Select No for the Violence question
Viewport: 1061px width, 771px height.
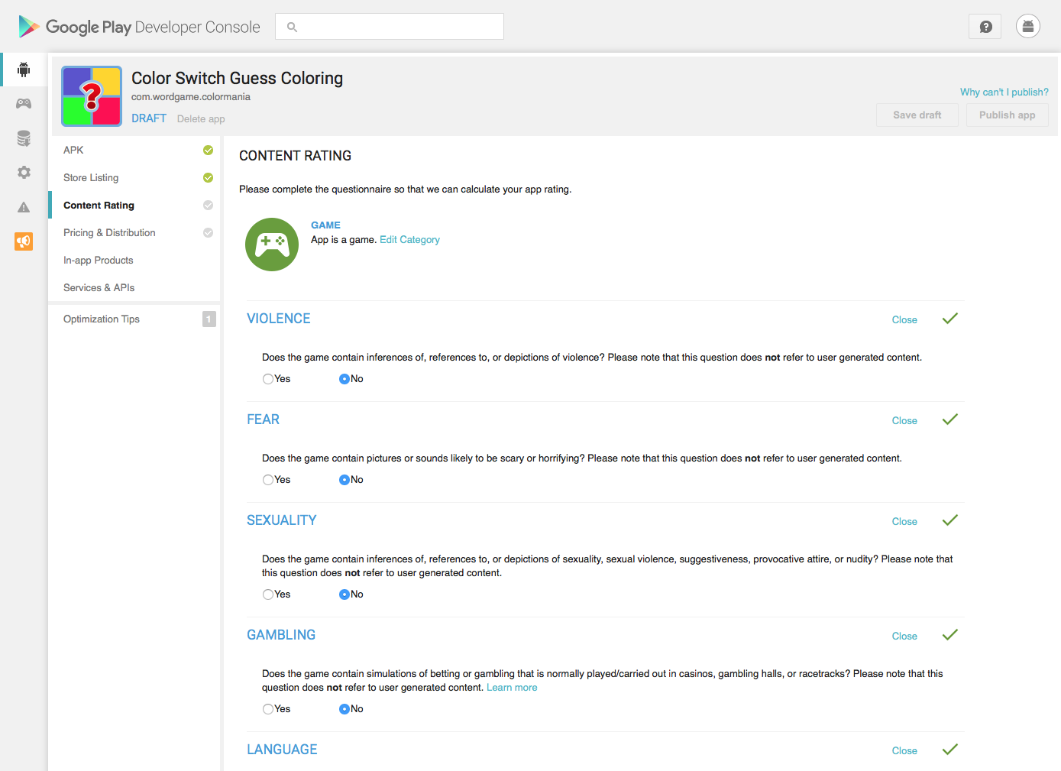345,379
